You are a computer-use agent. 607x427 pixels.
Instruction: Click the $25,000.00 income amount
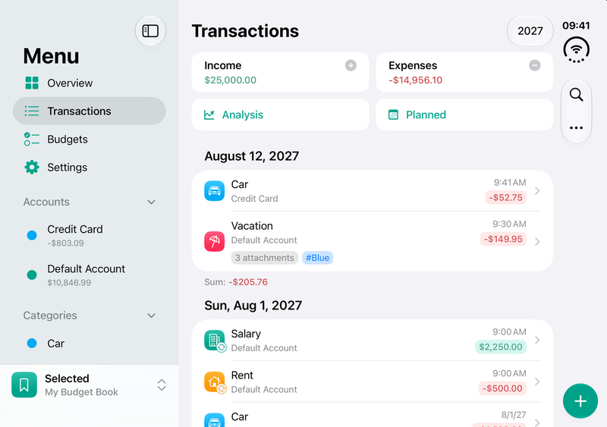coord(231,80)
